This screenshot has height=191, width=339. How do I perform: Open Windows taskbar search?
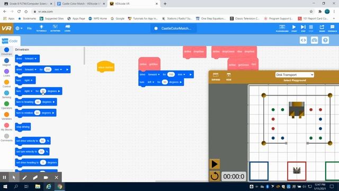(x=16, y=186)
